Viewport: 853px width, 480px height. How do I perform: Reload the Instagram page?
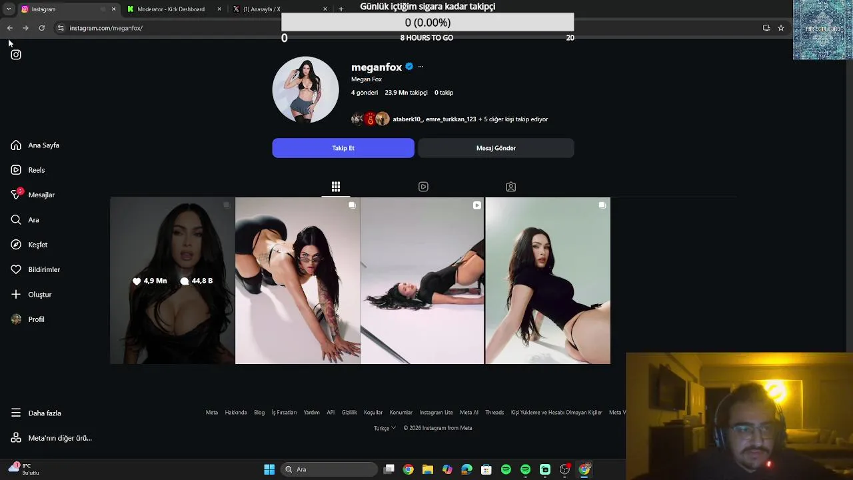41,28
